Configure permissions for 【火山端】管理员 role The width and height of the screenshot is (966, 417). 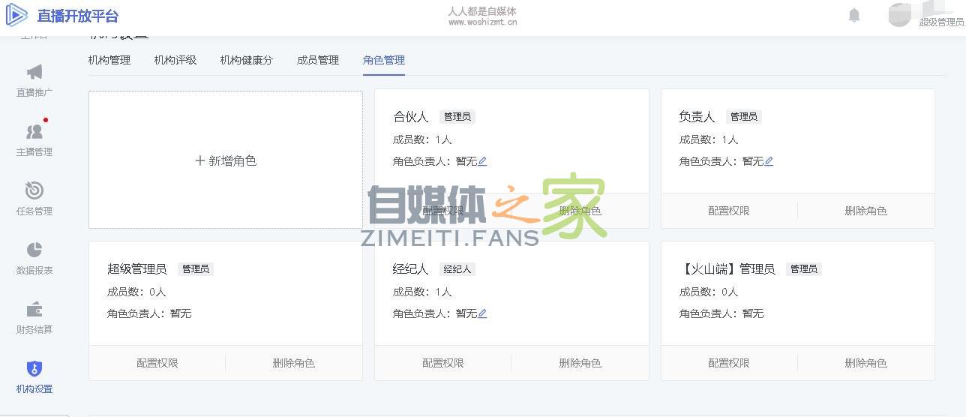[x=729, y=363]
